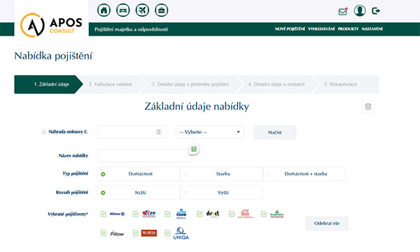Click the Nabídka pojištění heading
Image resolution: width=420 pixels, height=252 pixels.
(53, 56)
